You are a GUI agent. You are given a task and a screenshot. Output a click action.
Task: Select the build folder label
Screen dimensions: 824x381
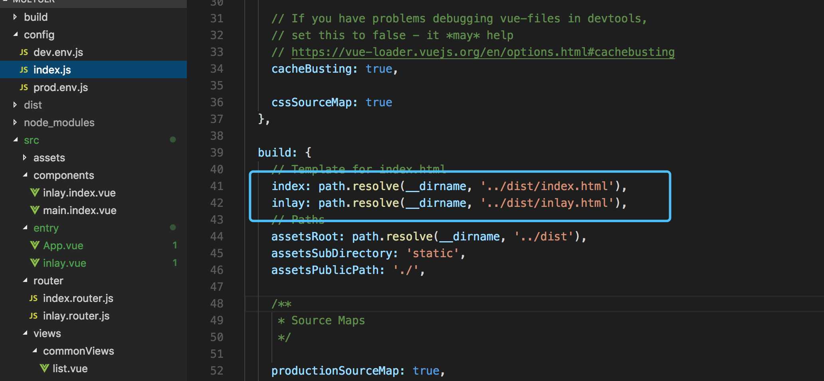pos(36,17)
